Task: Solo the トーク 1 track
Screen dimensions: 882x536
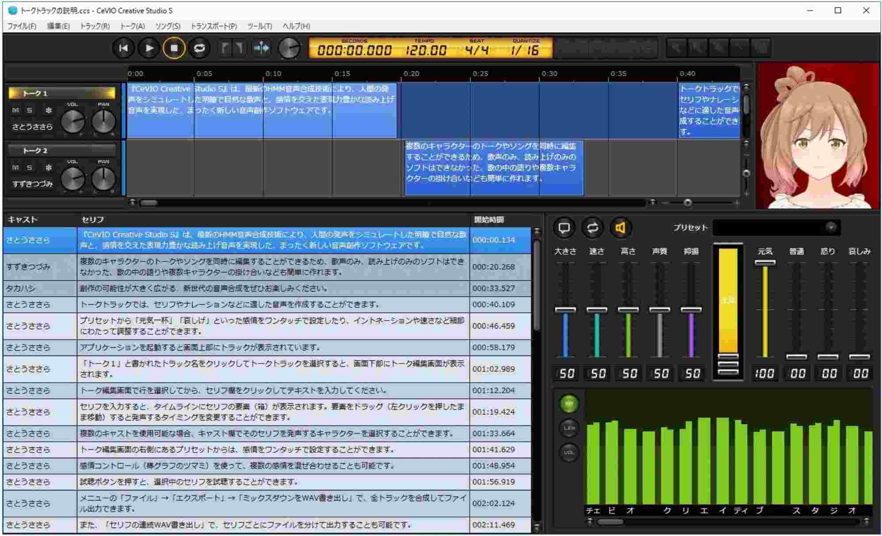Action: (30, 110)
